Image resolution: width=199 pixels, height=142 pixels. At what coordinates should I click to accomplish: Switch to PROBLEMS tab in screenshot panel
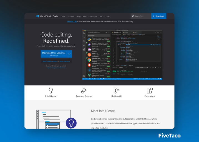[x=115, y=68]
